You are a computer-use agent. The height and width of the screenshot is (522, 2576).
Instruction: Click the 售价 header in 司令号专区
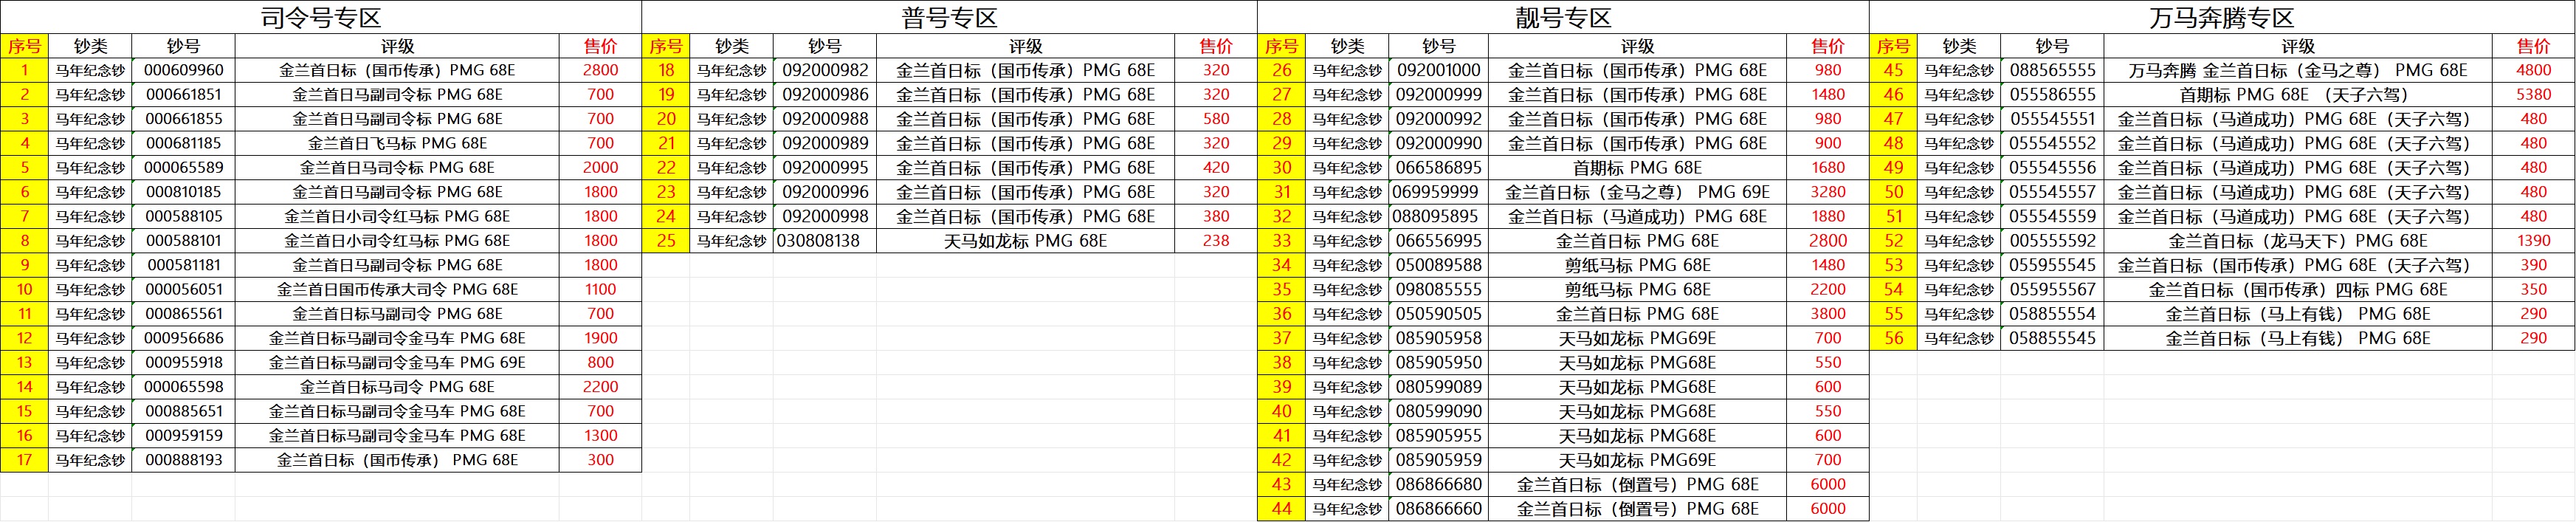[x=601, y=46]
